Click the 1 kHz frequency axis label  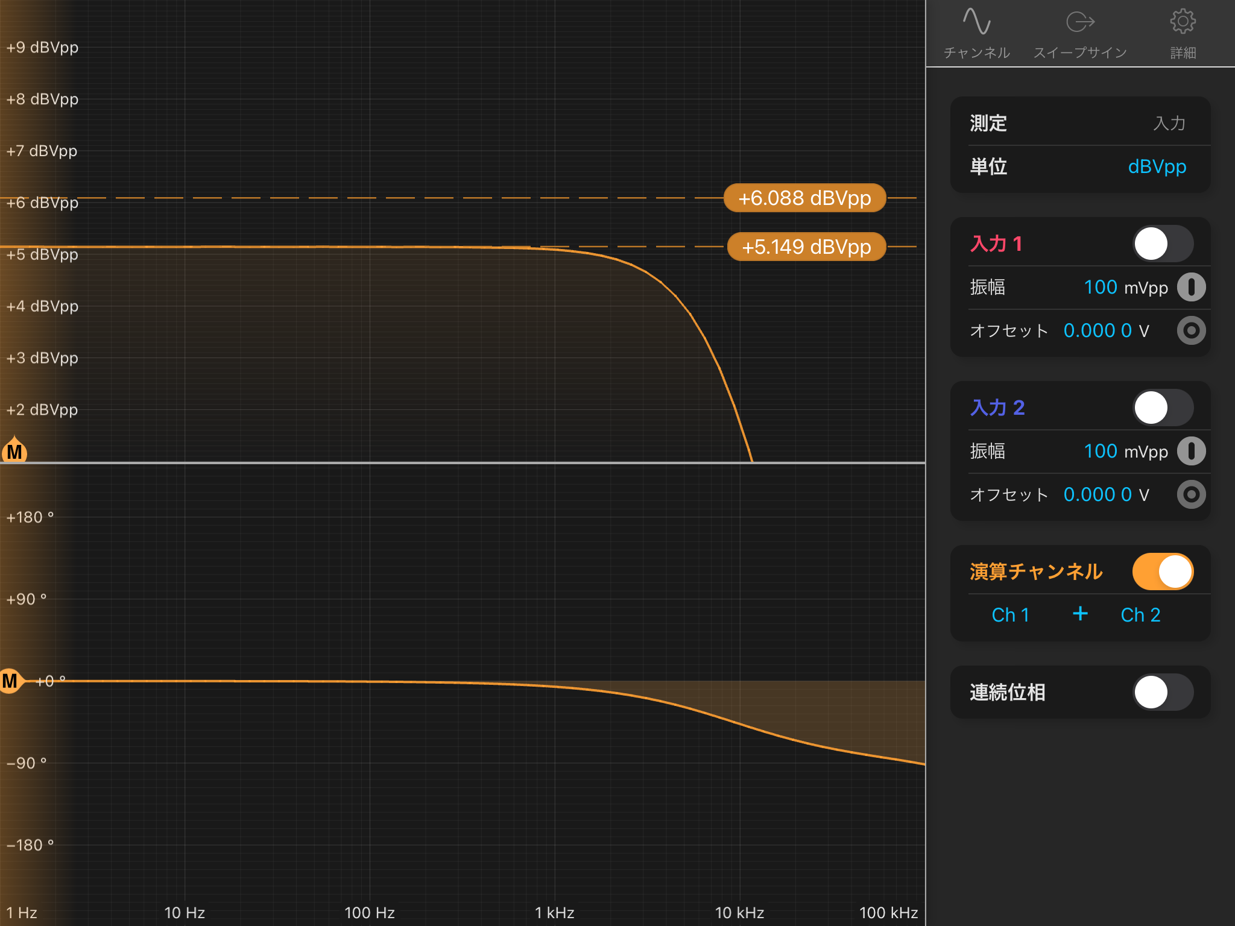554,913
